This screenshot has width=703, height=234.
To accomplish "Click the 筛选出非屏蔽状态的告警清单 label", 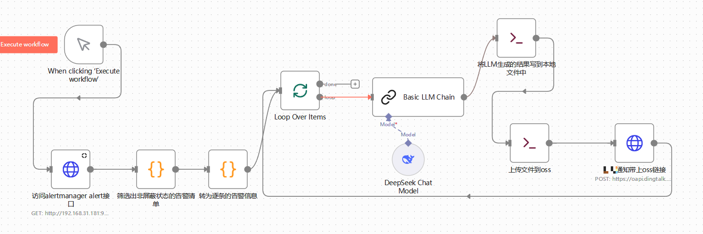I will 156,200.
